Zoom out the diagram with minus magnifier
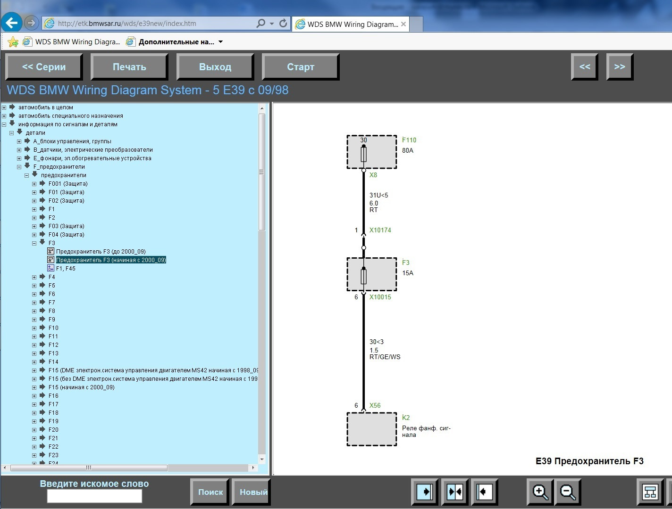Viewport: 672px width, 509px height. (x=568, y=492)
